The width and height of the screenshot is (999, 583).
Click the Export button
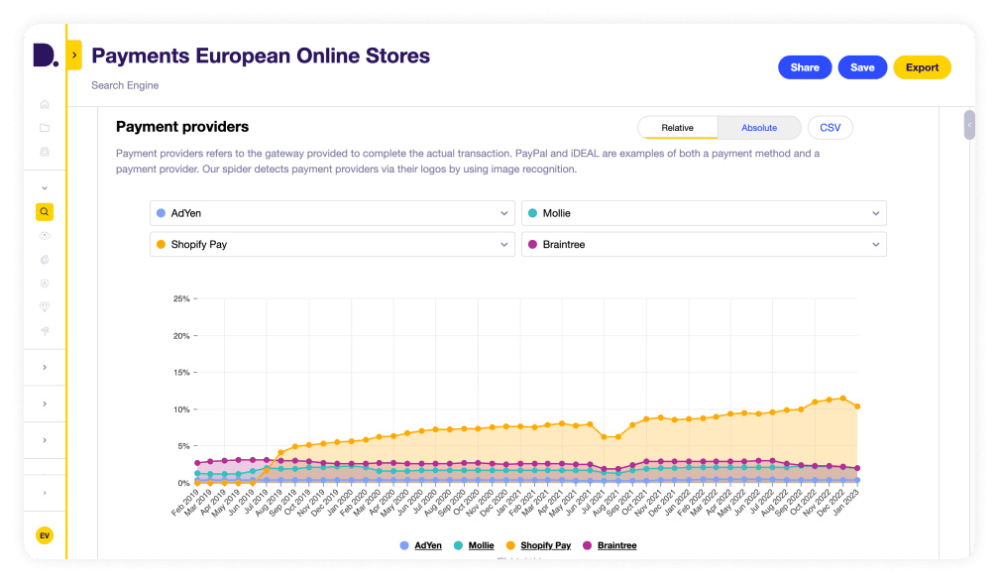coord(922,67)
